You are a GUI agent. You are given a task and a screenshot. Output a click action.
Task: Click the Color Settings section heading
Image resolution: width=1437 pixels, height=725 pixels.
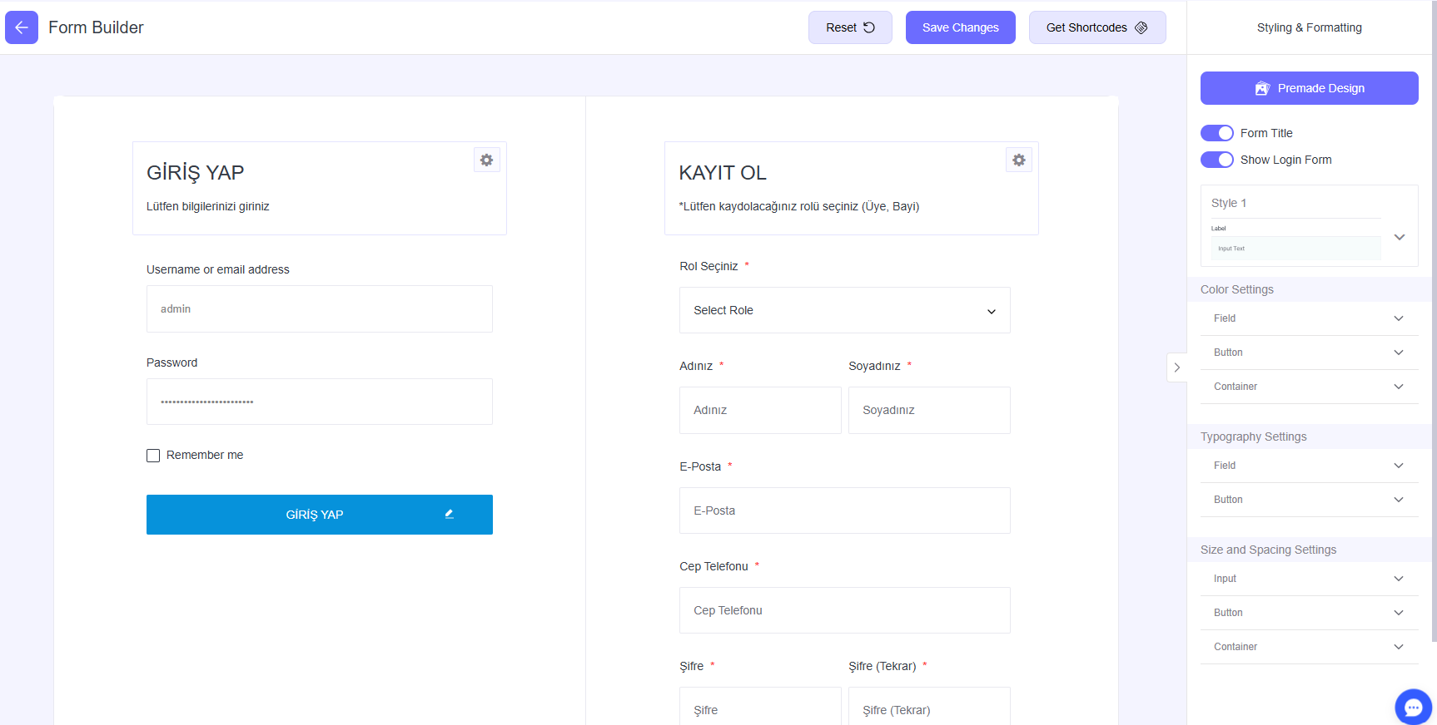pos(1237,289)
